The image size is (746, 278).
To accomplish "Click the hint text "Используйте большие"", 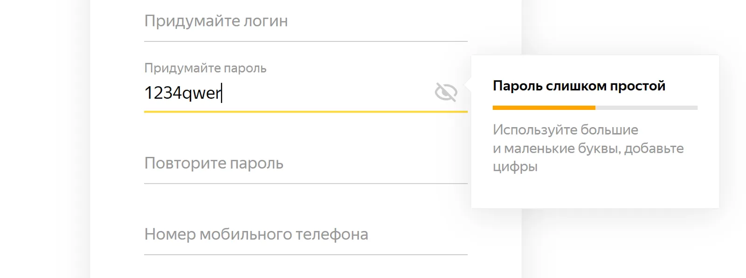I will pyautogui.click(x=566, y=129).
